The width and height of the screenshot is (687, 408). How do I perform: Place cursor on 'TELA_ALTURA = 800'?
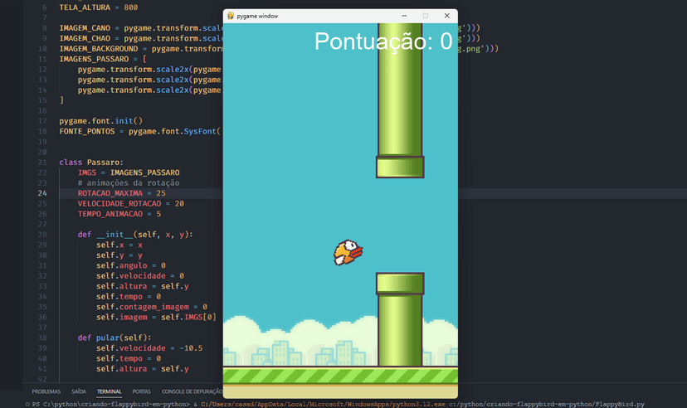(99, 7)
